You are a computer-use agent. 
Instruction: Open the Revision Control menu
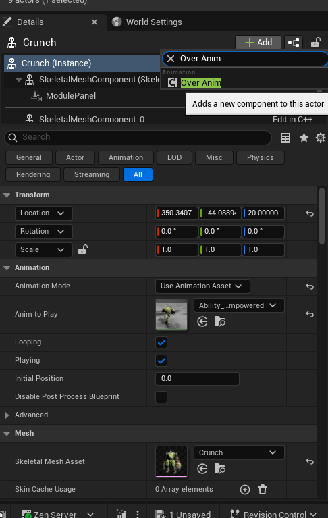[x=273, y=514]
